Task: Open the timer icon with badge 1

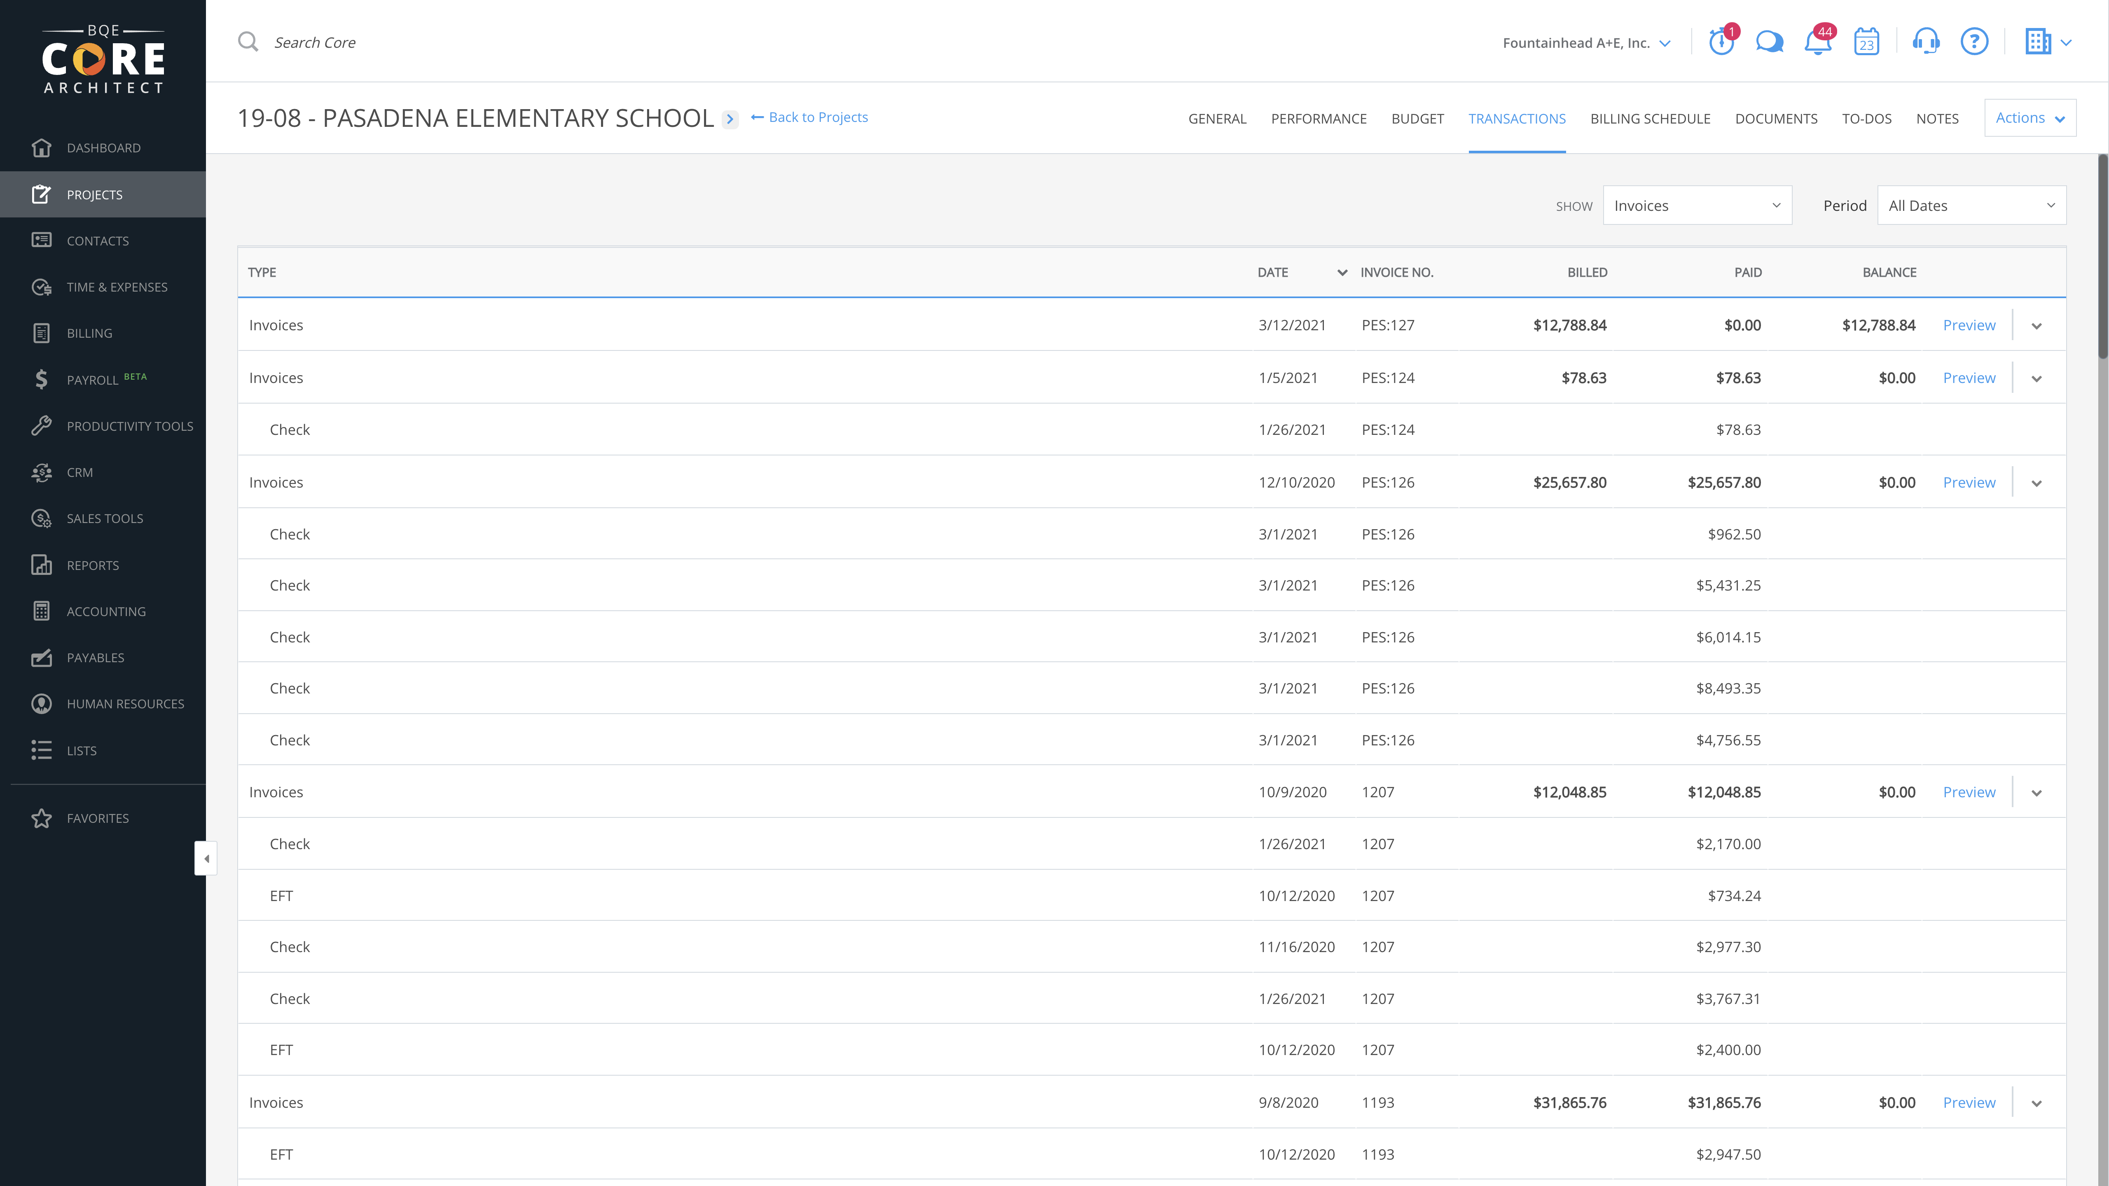Action: tap(1722, 41)
